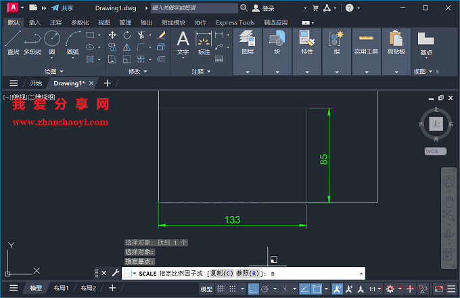Switch to the Annotate (注释) ribbon tab
The height and width of the screenshot is (298, 460).
point(55,22)
